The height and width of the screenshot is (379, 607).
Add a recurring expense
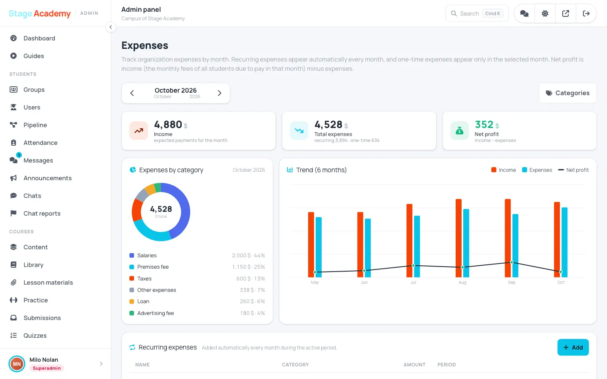click(573, 347)
